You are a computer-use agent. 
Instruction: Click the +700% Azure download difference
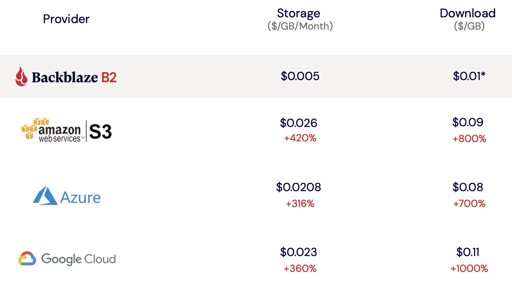click(469, 204)
